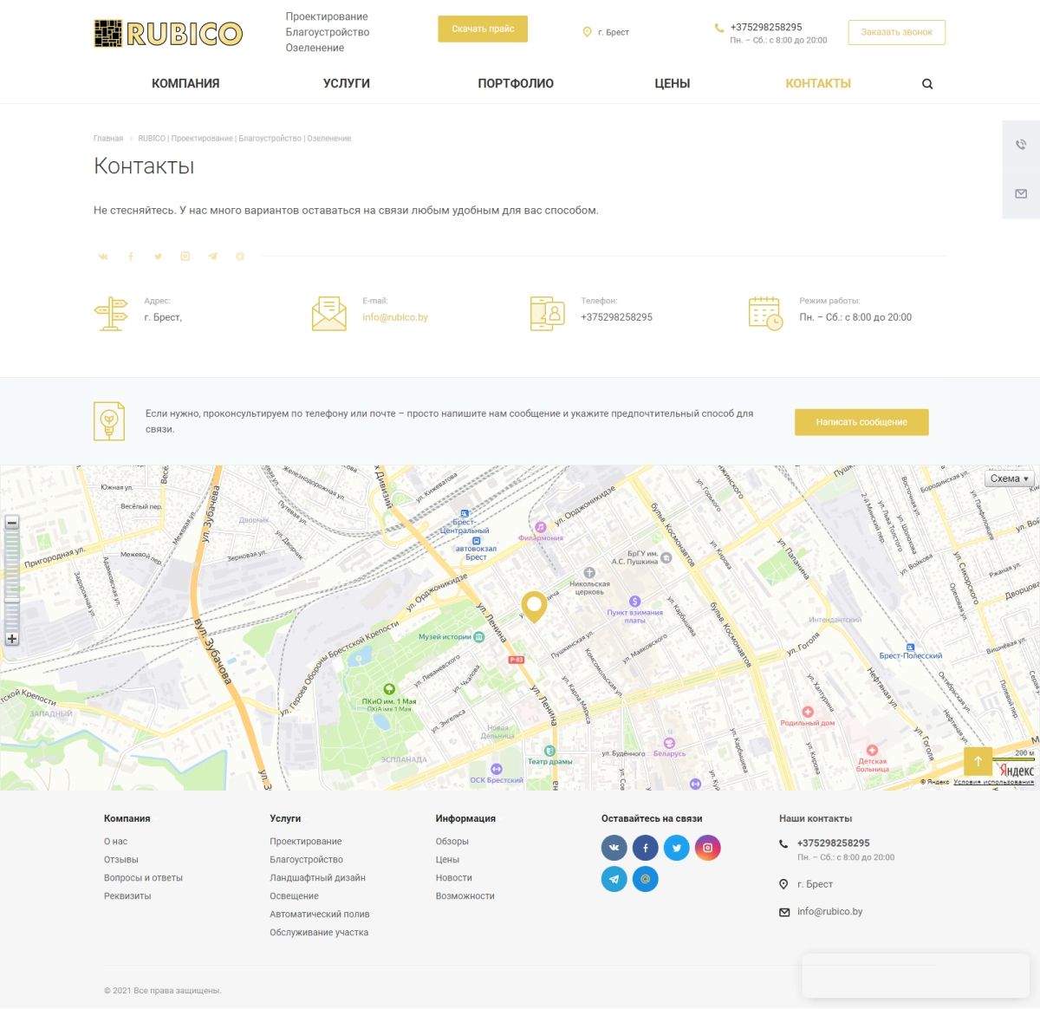This screenshot has width=1040, height=1009.
Task: Click the scroll-to-top arrow button
Action: coord(978,761)
